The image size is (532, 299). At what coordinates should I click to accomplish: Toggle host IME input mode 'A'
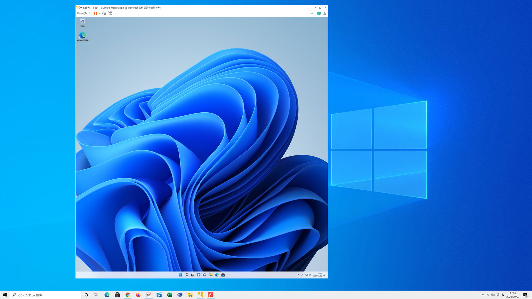503,295
